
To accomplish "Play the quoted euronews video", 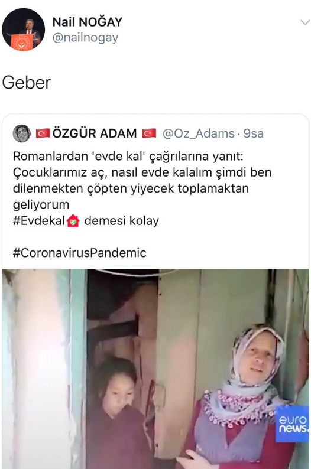I will [x=155, y=369].
